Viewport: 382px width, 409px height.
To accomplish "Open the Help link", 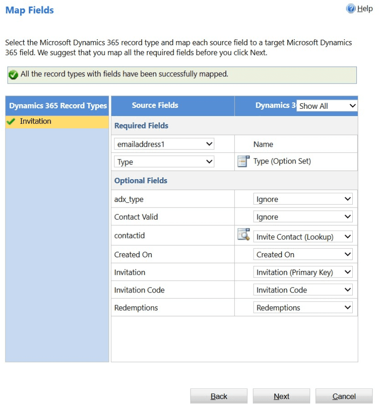I will pyautogui.click(x=365, y=9).
